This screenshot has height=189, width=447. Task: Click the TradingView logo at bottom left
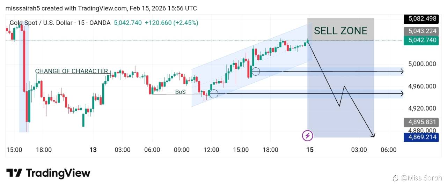(x=48, y=173)
